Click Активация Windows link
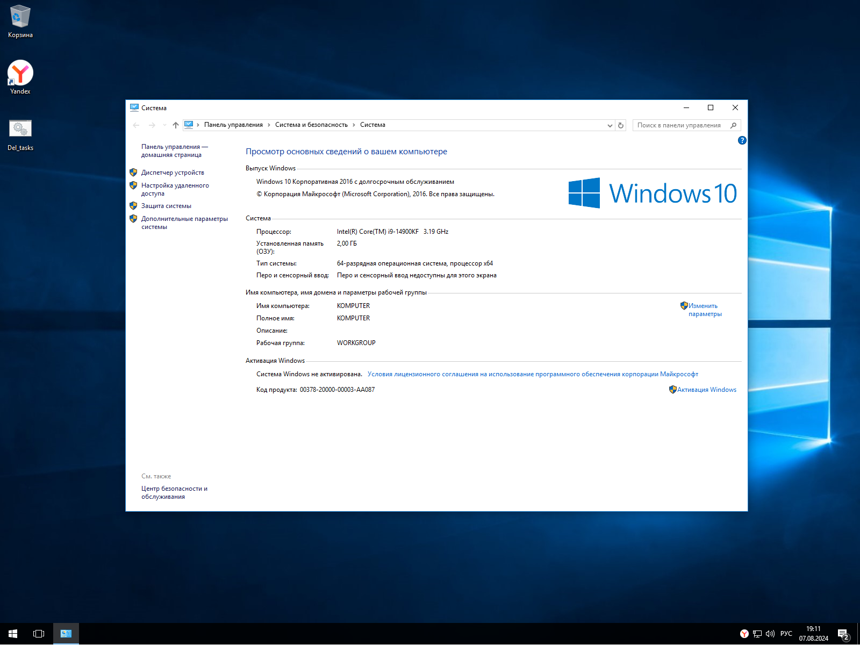Screen dimensions: 860x645 707,390
